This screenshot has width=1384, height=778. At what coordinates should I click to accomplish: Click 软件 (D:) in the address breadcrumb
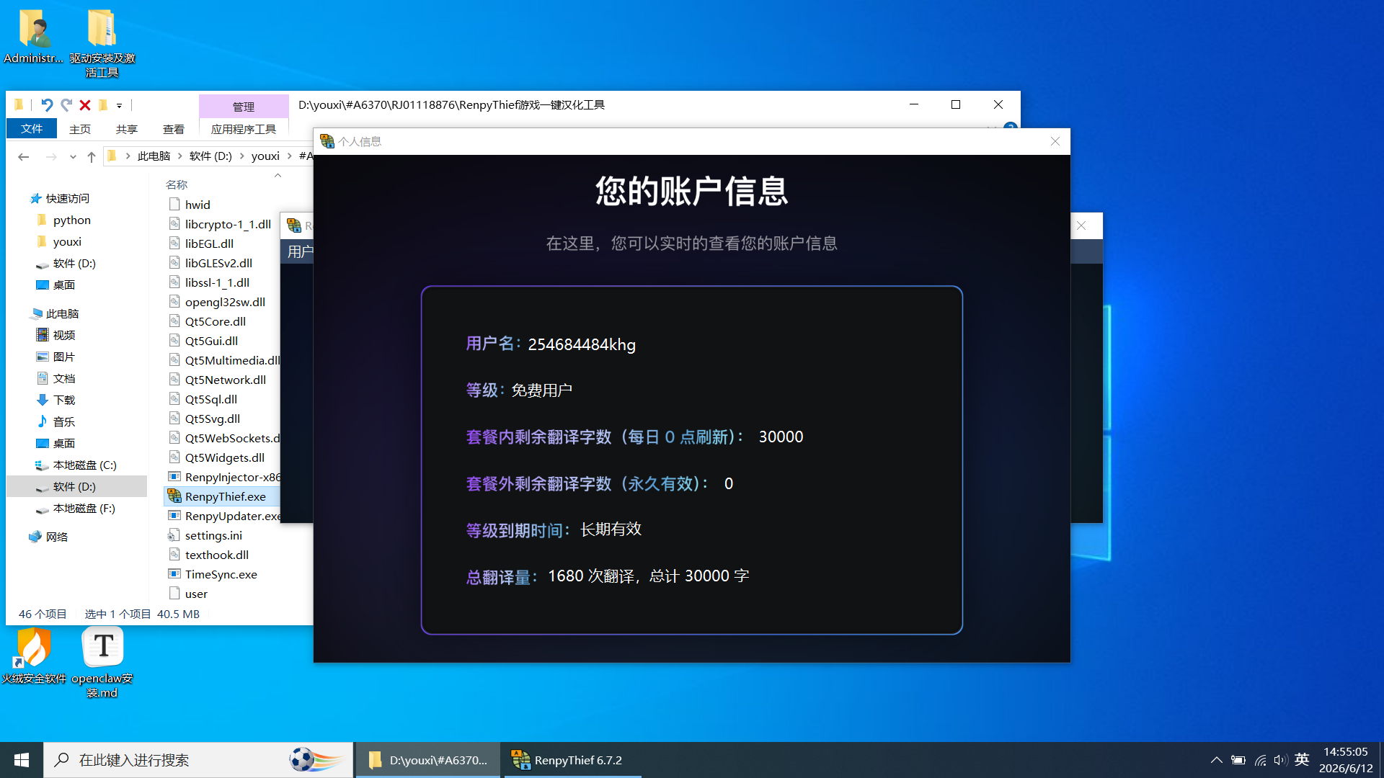click(x=210, y=156)
